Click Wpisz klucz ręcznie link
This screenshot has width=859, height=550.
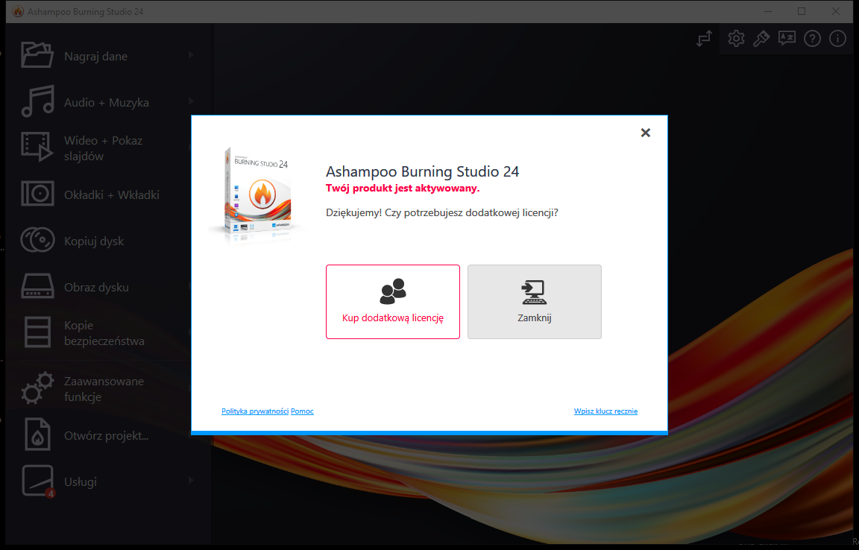pyautogui.click(x=605, y=411)
